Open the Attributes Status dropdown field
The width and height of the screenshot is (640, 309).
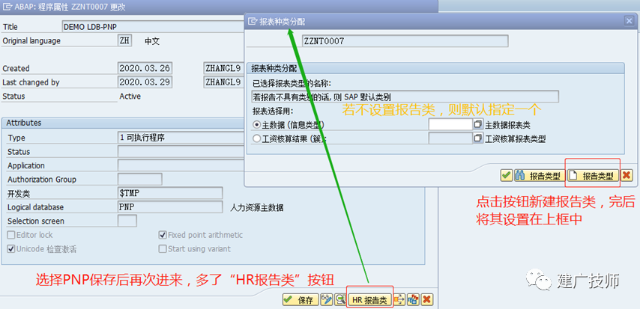click(x=181, y=152)
